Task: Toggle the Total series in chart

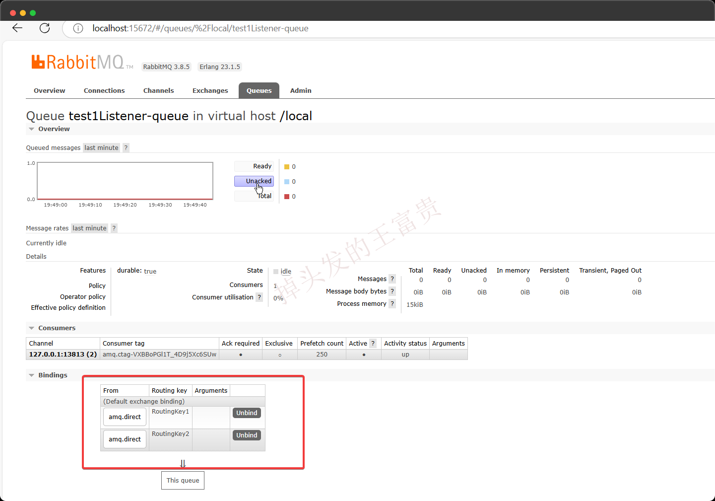Action: point(254,196)
